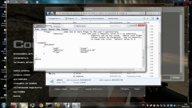Expand breadcrumb arrow after sourcemod

click(117, 13)
